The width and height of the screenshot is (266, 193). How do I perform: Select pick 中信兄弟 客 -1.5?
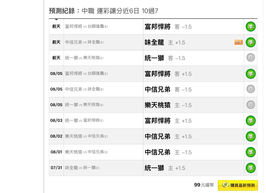(x=168, y=89)
